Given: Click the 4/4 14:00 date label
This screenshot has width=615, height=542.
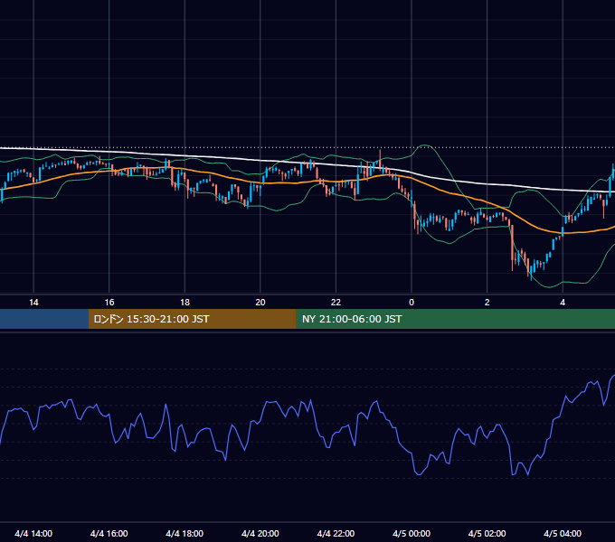Looking at the screenshot, I should tap(33, 533).
